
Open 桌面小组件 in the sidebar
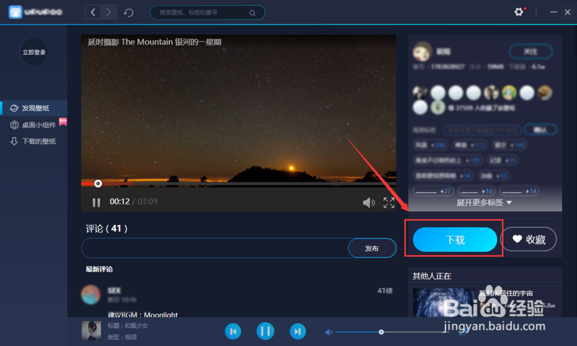[x=34, y=125]
